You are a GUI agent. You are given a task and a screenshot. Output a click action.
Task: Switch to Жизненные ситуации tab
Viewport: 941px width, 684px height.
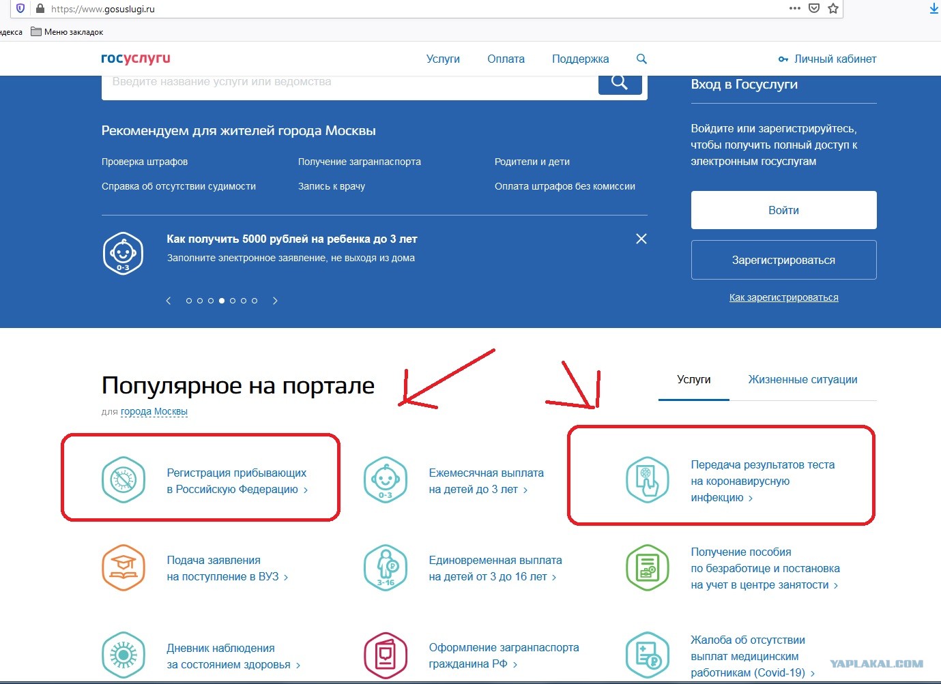802,380
